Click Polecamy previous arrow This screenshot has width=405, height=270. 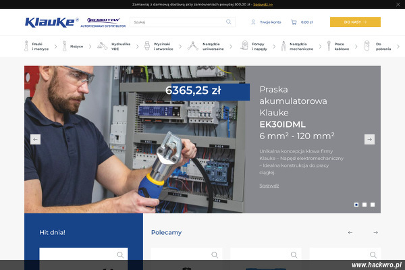click(x=350, y=232)
